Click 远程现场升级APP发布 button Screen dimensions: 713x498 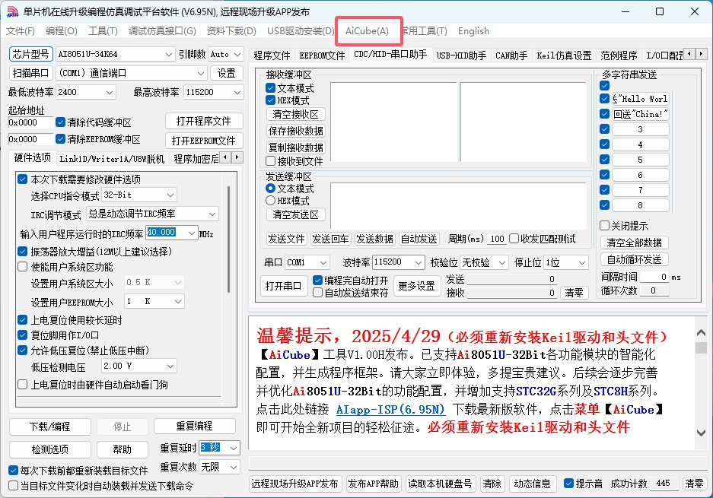(294, 484)
